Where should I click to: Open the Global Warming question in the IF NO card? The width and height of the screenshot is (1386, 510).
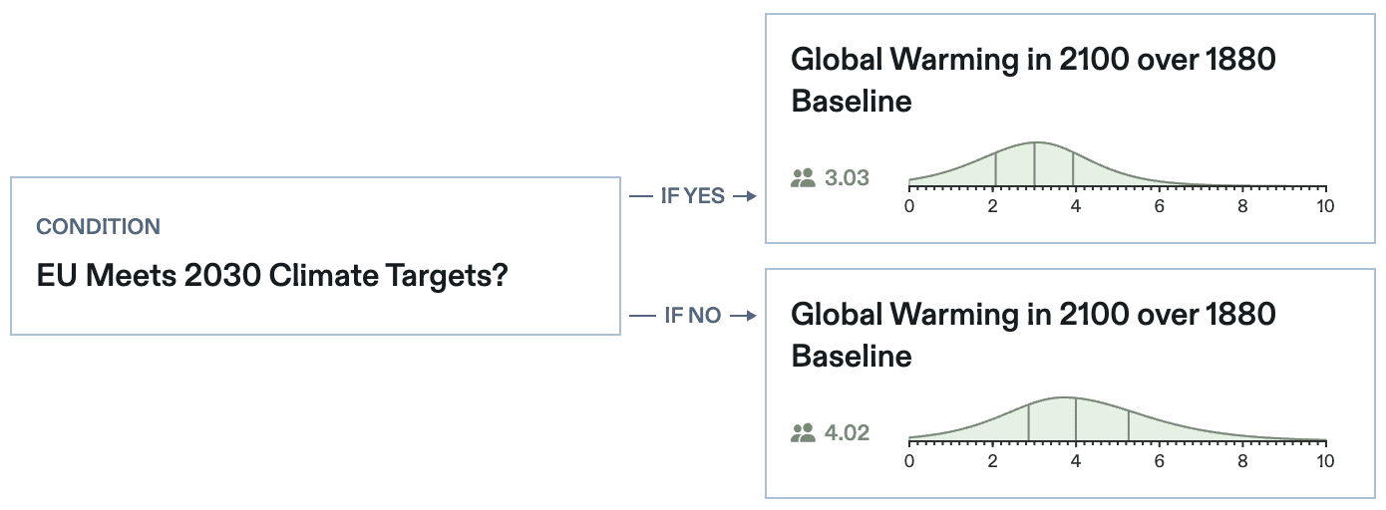tap(1033, 335)
